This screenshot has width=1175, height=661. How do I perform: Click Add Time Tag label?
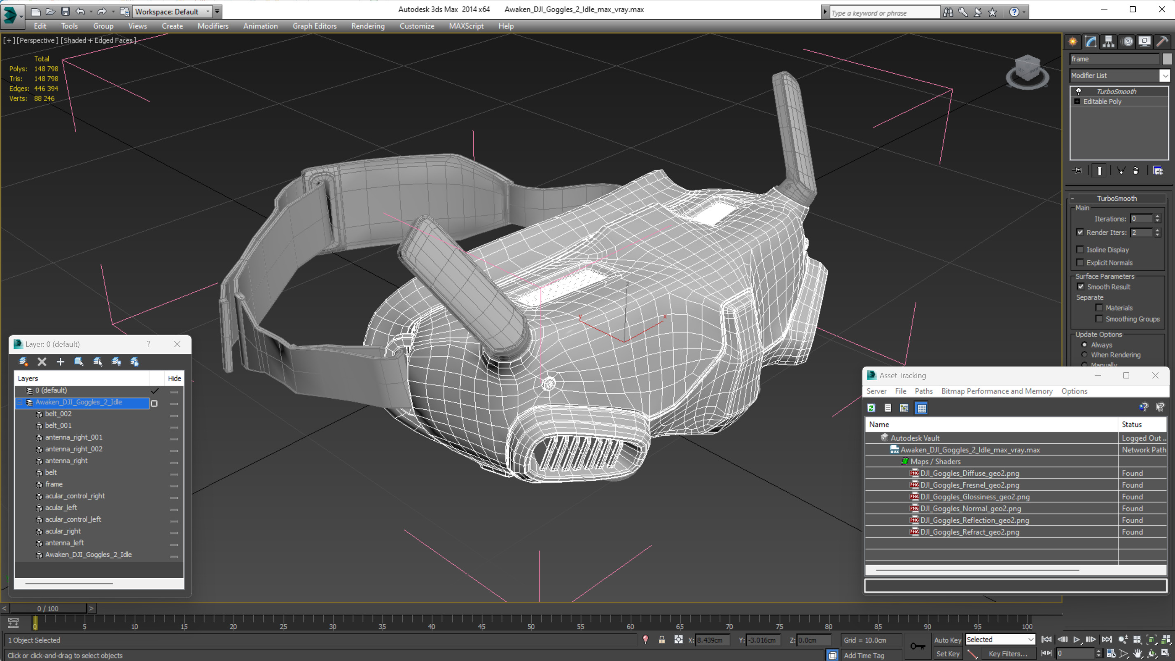coord(864,655)
